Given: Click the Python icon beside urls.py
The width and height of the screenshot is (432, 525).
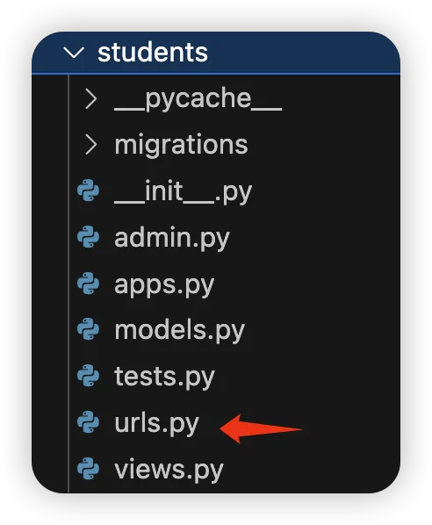Looking at the screenshot, I should pyautogui.click(x=89, y=422).
